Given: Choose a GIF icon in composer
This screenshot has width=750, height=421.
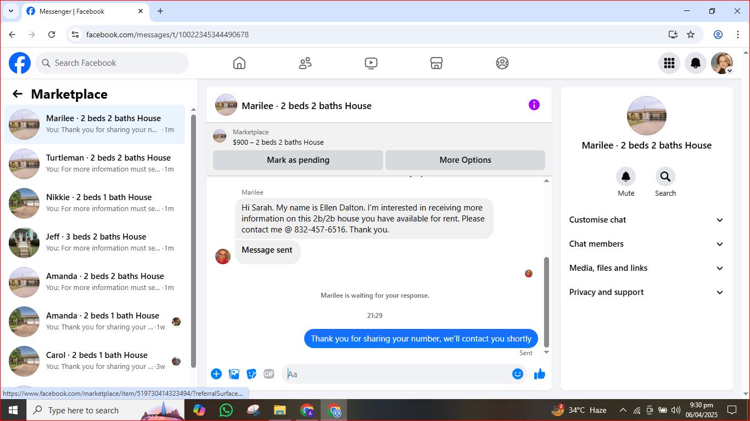Looking at the screenshot, I should click(269, 374).
